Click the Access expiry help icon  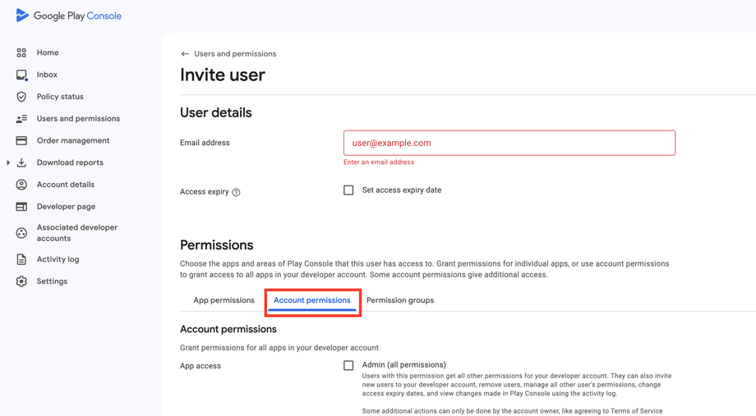pyautogui.click(x=236, y=192)
